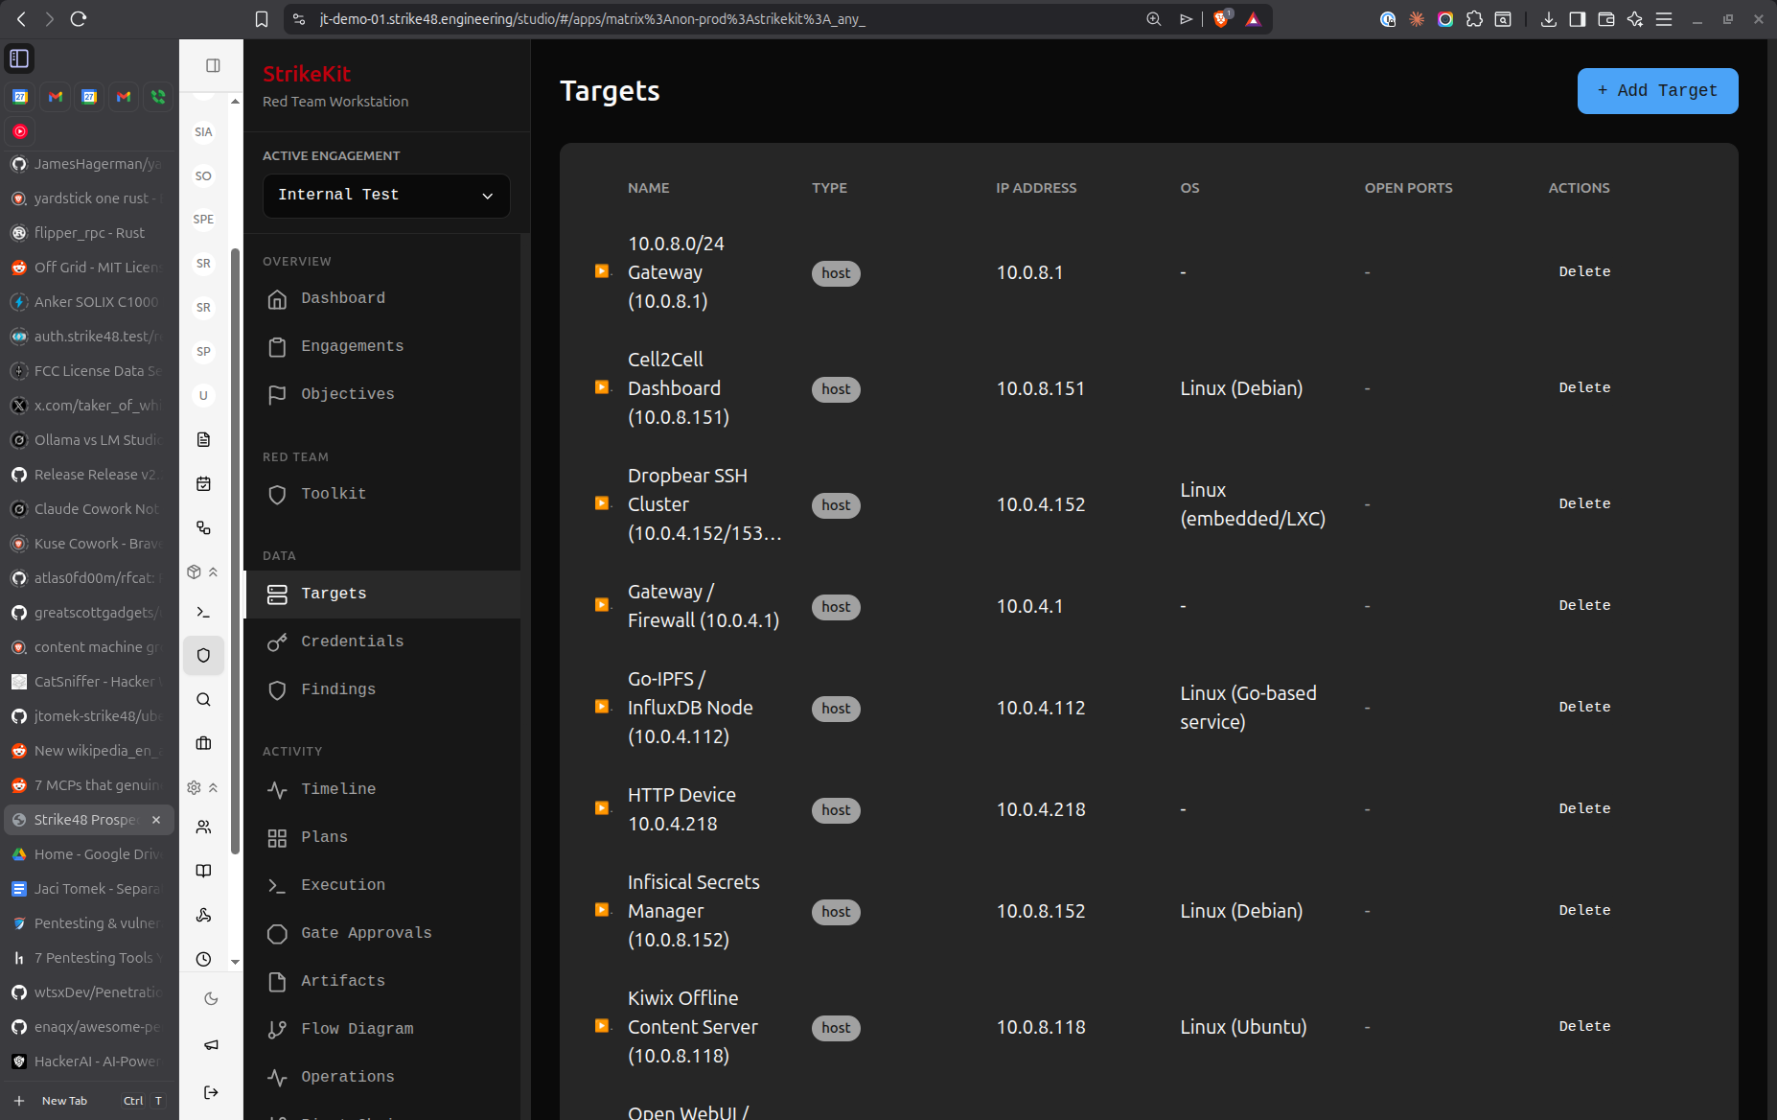Expand the Kiwix Offline Content Server arrow

click(602, 1026)
